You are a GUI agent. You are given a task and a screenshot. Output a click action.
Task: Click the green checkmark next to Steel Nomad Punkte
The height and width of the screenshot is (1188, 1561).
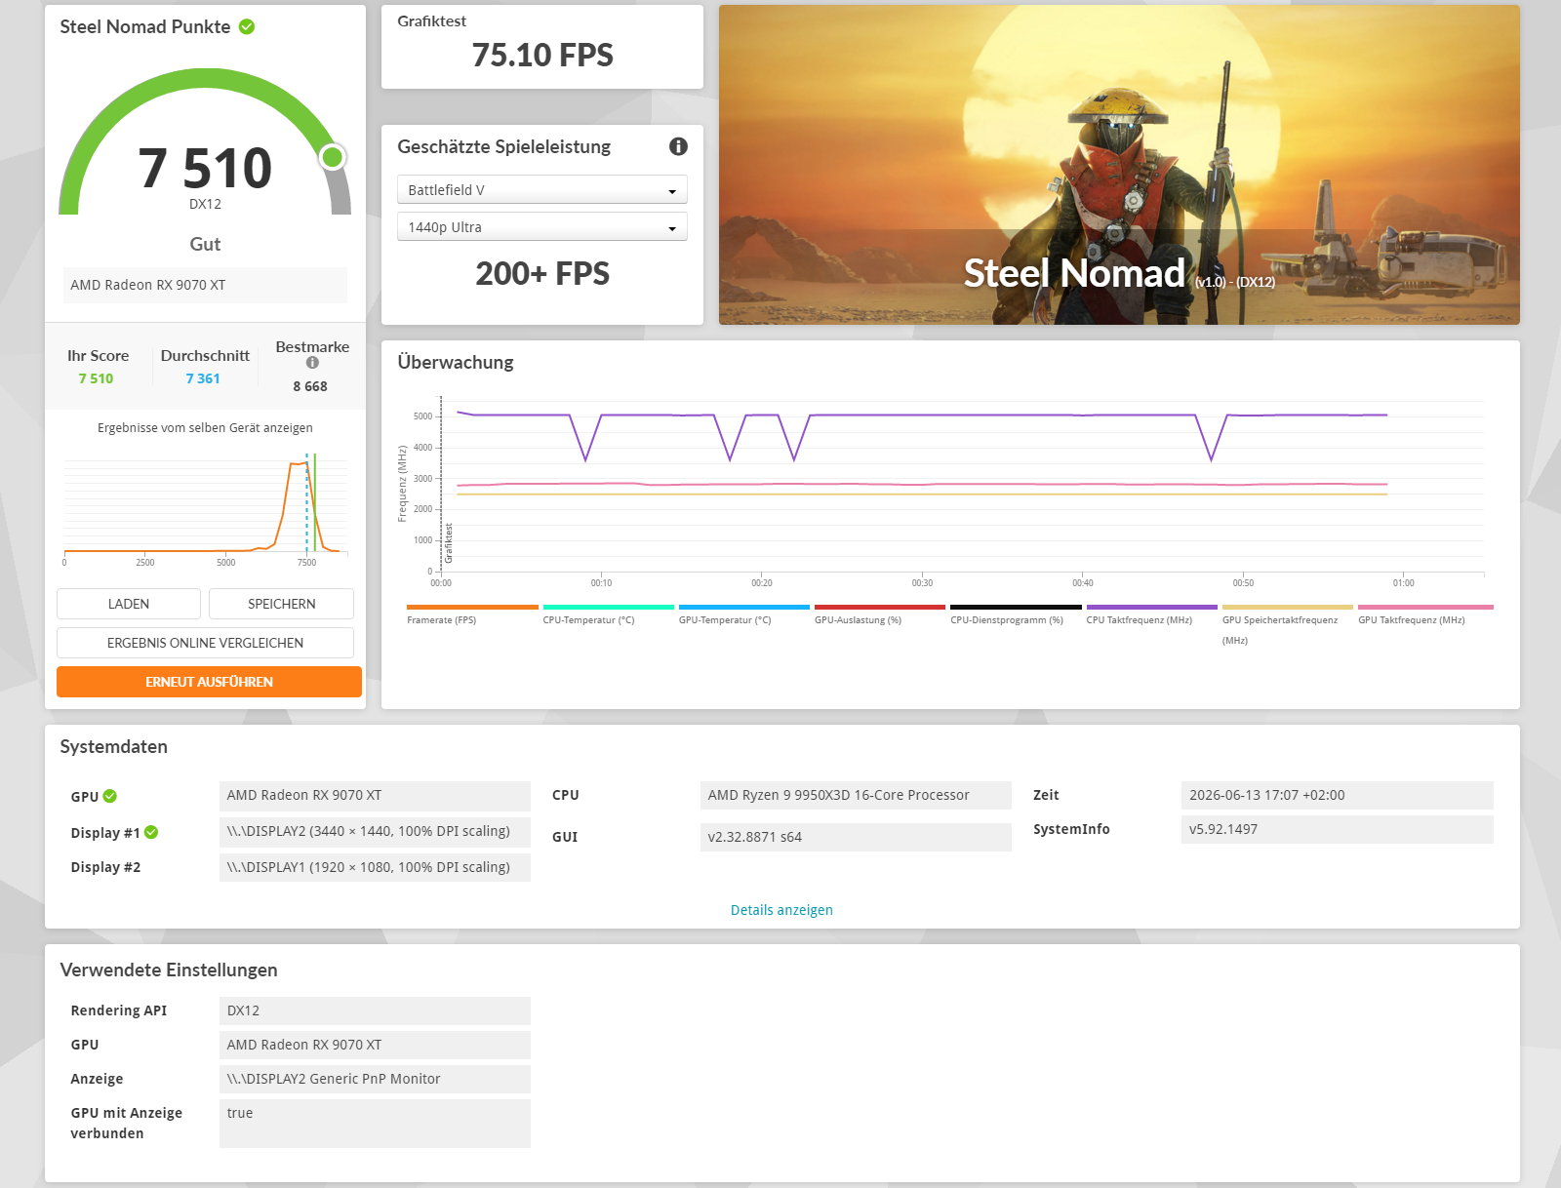[x=247, y=26]
